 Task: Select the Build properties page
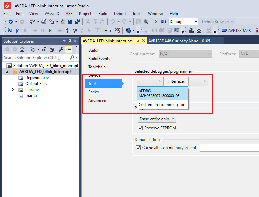93,50
